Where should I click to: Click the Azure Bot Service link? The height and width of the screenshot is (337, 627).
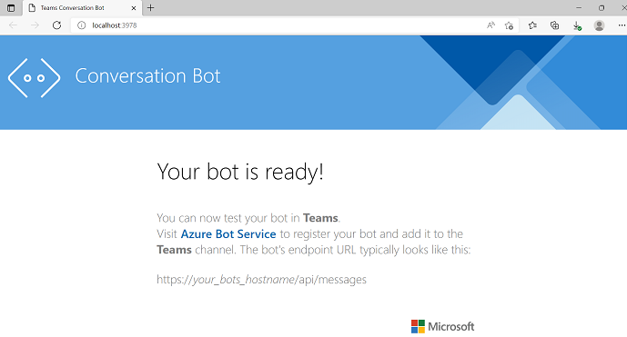click(x=228, y=233)
